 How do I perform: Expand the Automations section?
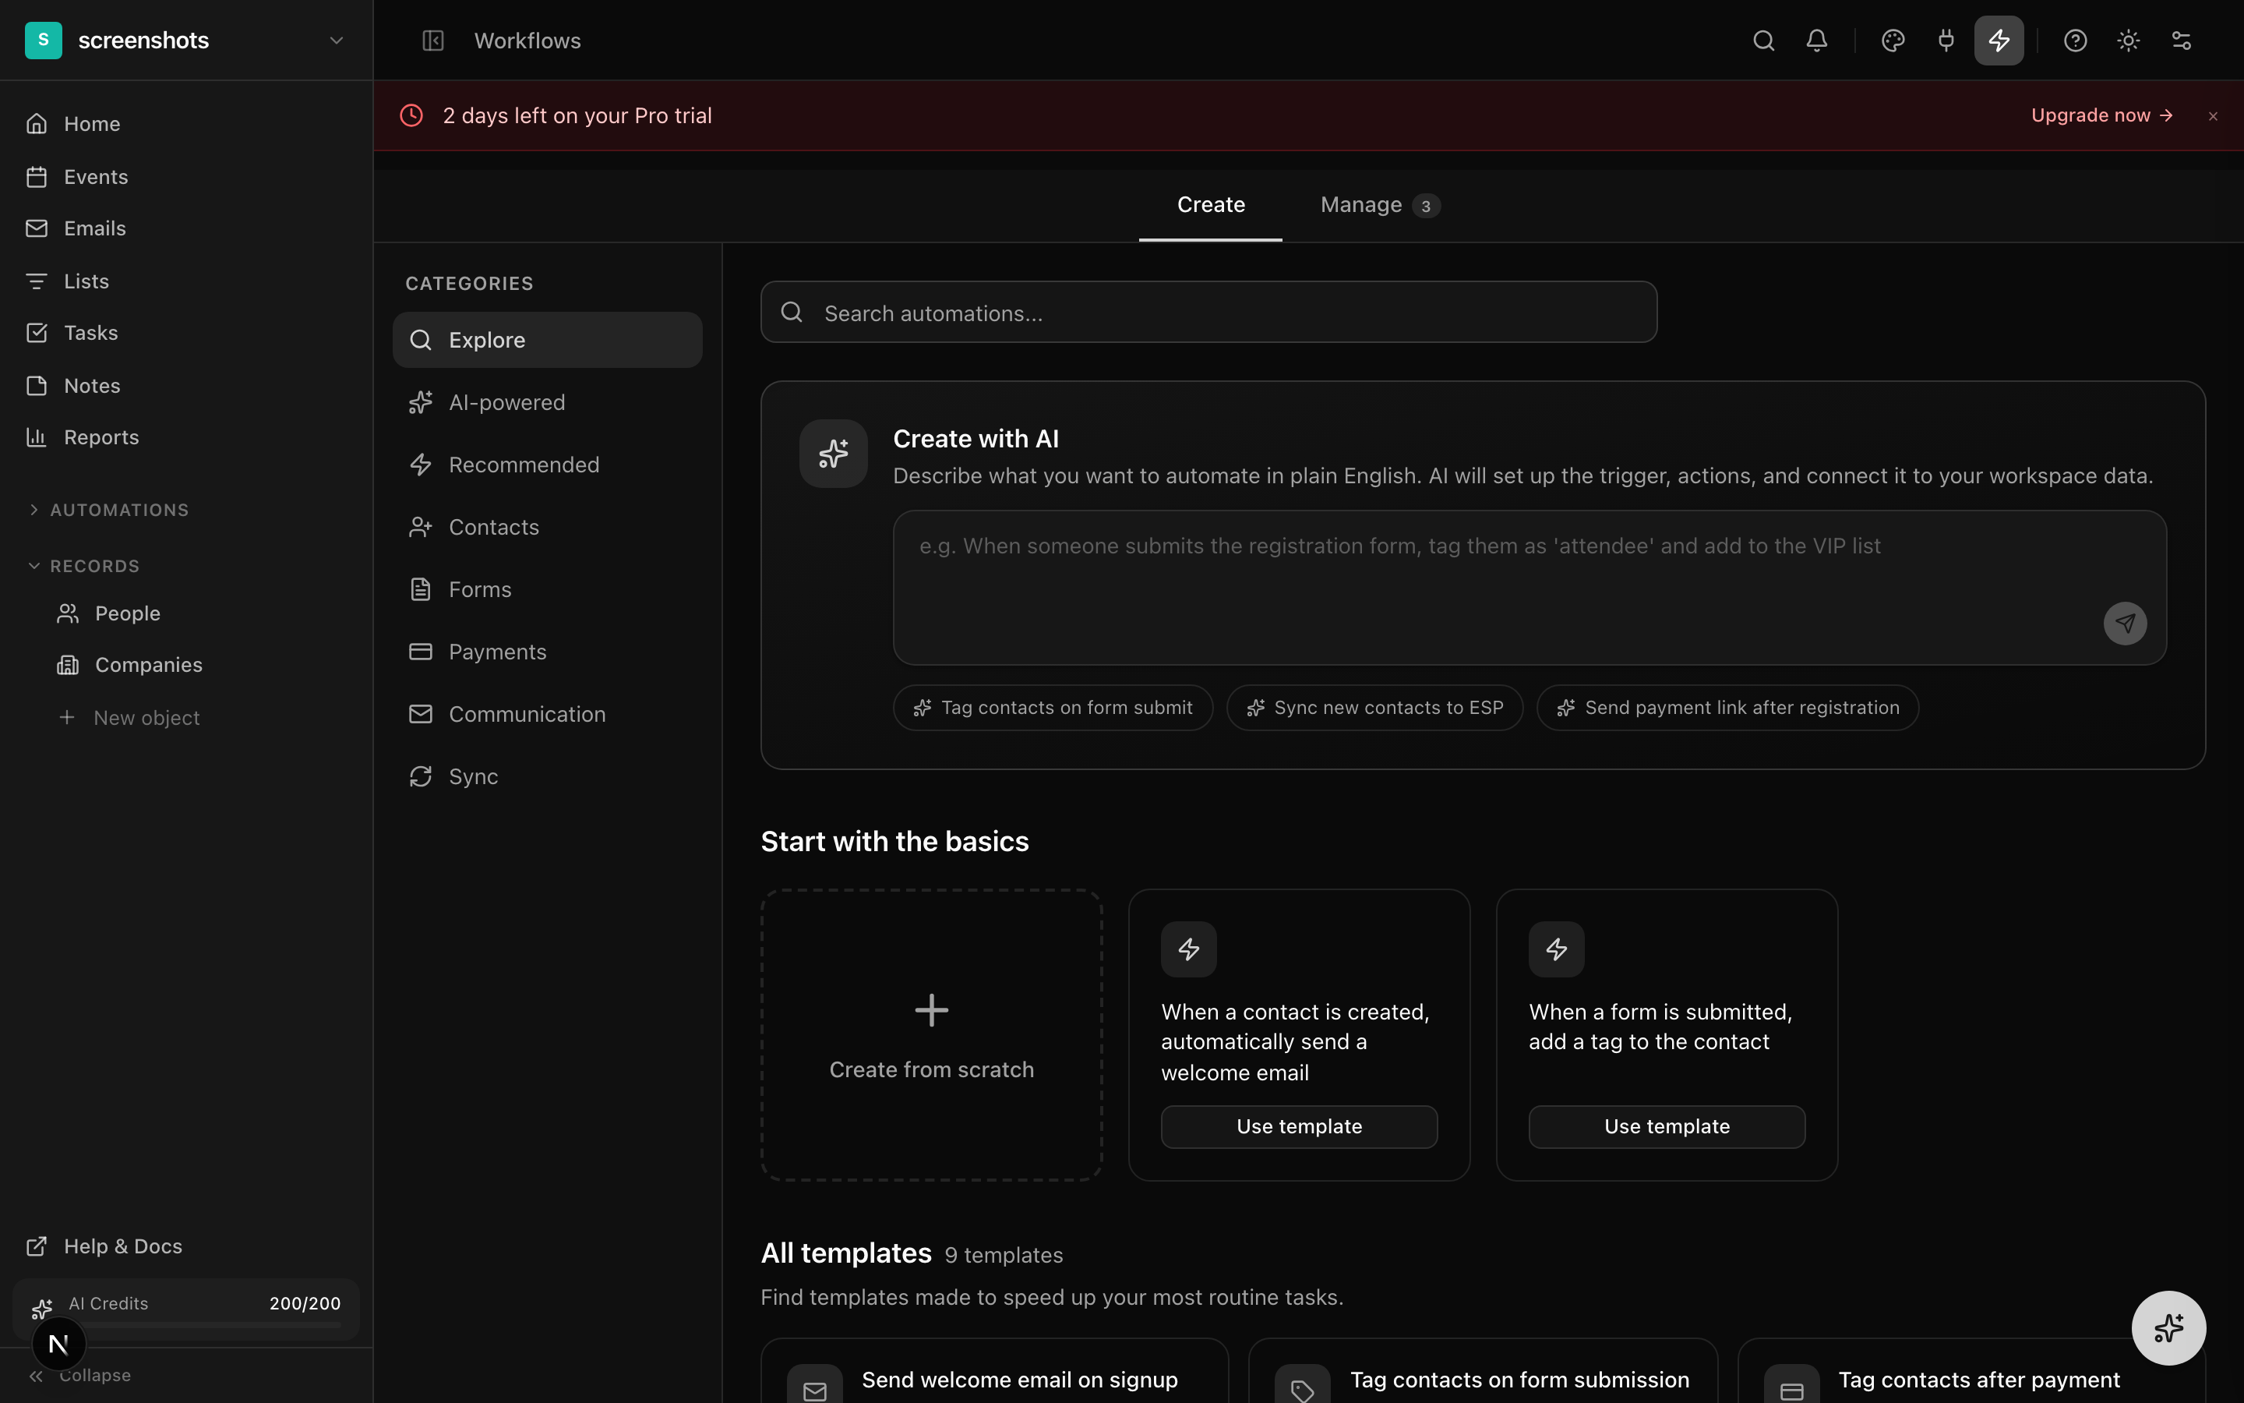click(108, 510)
